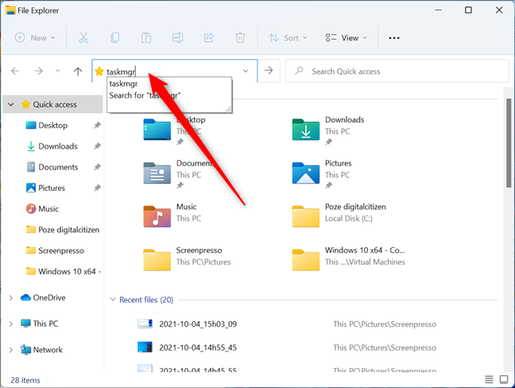Click the Go to arrow button
The width and height of the screenshot is (515, 388).
(269, 71)
